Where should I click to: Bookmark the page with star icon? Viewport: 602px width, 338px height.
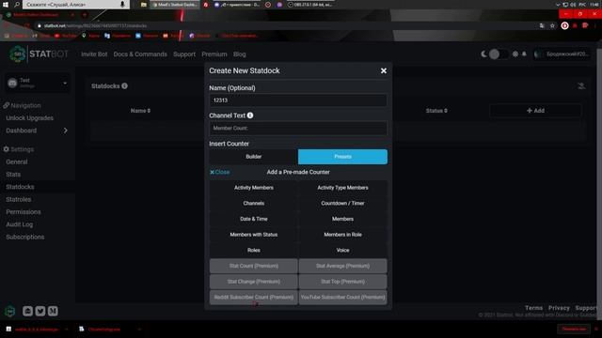(552, 25)
